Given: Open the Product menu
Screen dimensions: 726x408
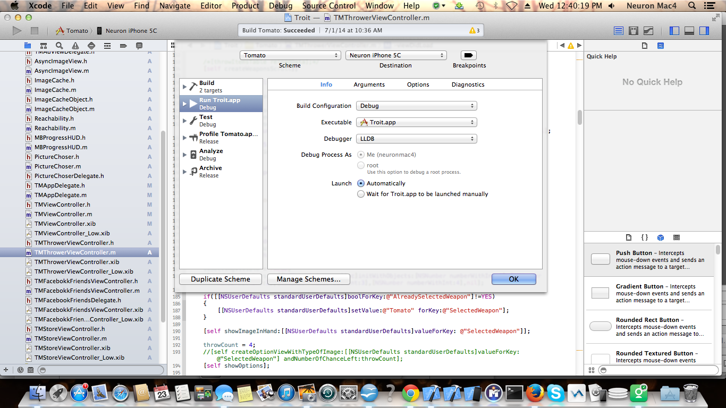Looking at the screenshot, I should pyautogui.click(x=246, y=6).
